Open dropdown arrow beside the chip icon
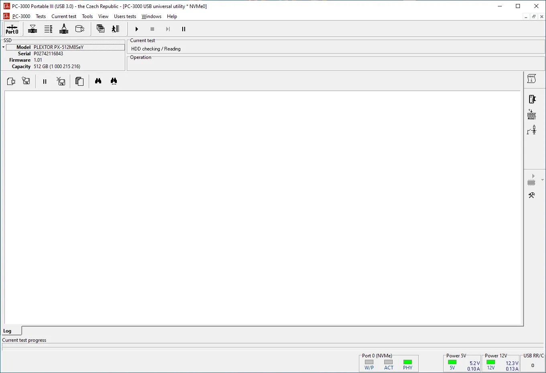Image resolution: width=546 pixels, height=373 pixels. tap(542, 180)
